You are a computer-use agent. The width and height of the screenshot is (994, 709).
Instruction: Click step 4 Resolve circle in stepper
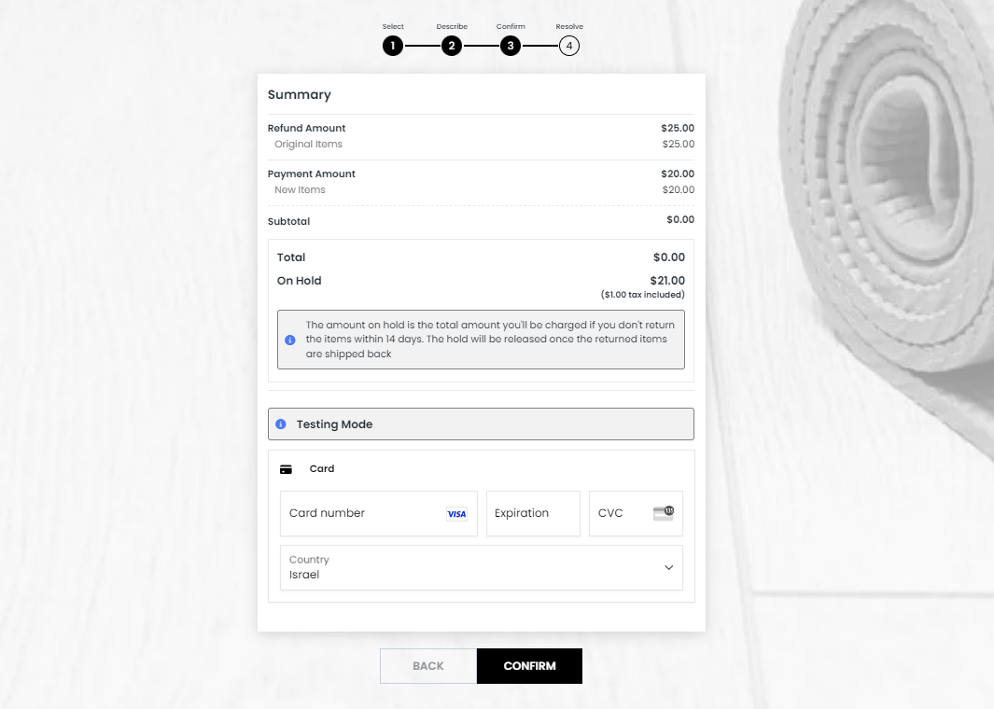coord(569,45)
